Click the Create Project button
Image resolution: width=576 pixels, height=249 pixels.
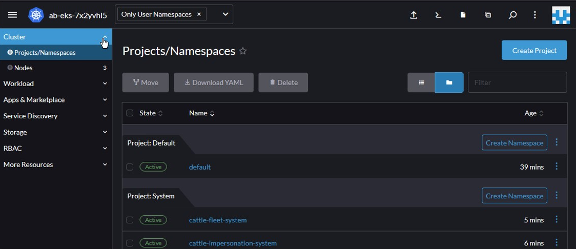(x=534, y=50)
